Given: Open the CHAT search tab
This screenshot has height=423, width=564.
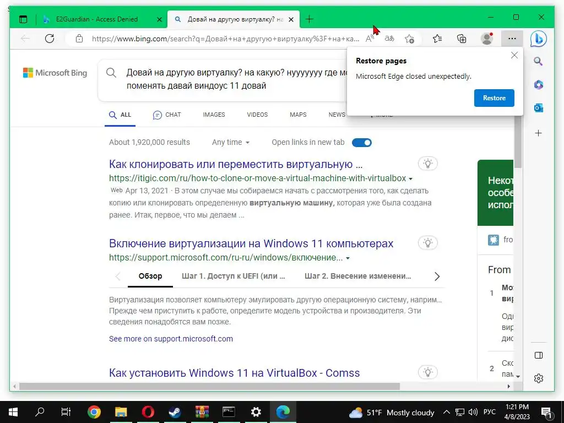Looking at the screenshot, I should 167,115.
